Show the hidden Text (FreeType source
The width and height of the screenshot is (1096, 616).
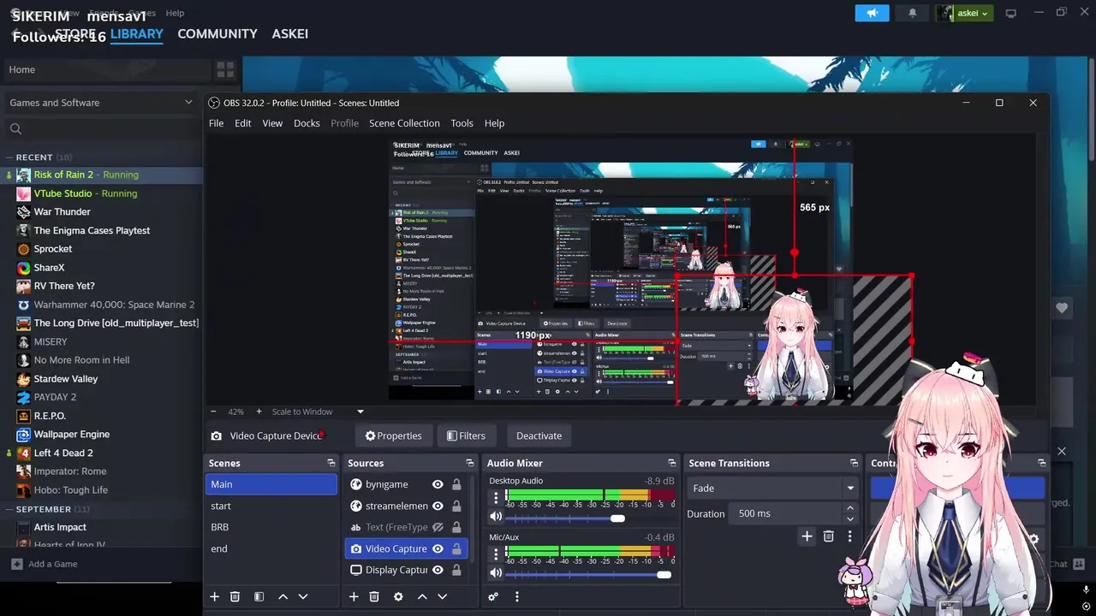coord(438,527)
